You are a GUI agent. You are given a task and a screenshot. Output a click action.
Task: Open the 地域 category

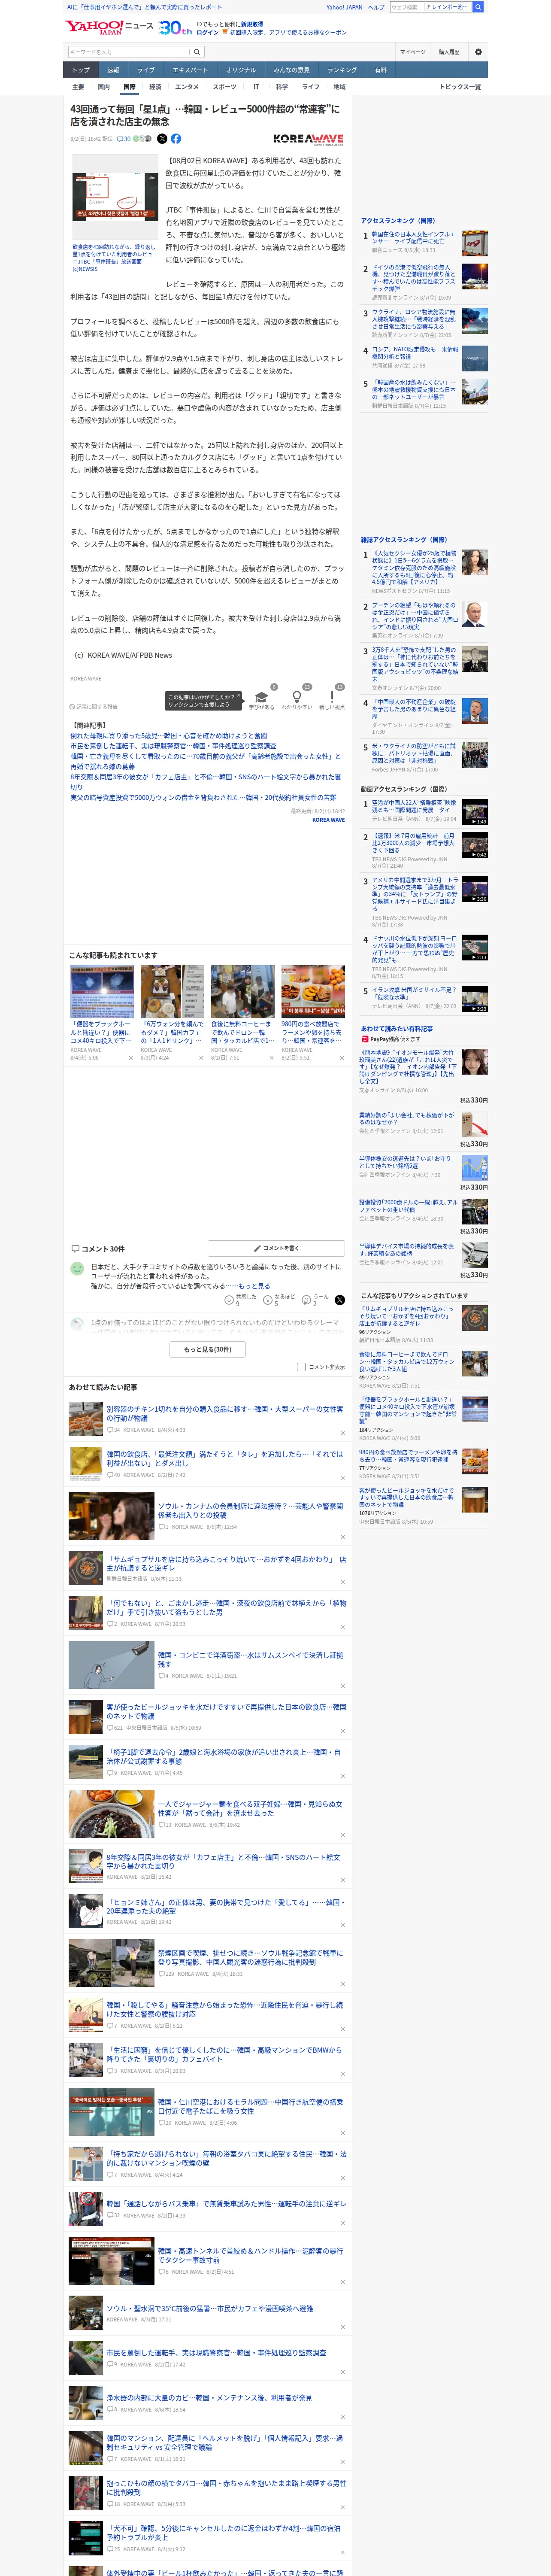point(339,87)
